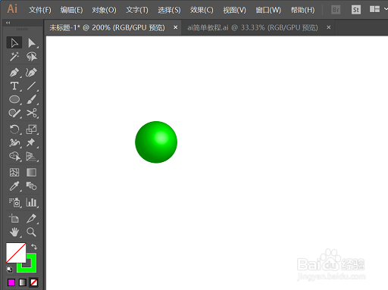The width and height of the screenshot is (388, 290).
Task: Select the Magic Wand tool
Action: tap(14, 57)
